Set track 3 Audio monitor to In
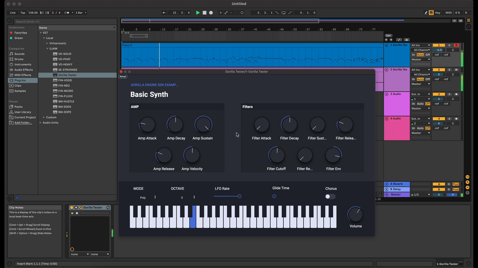Image resolution: width=478 pixels, height=268 pixels. tap(413, 104)
